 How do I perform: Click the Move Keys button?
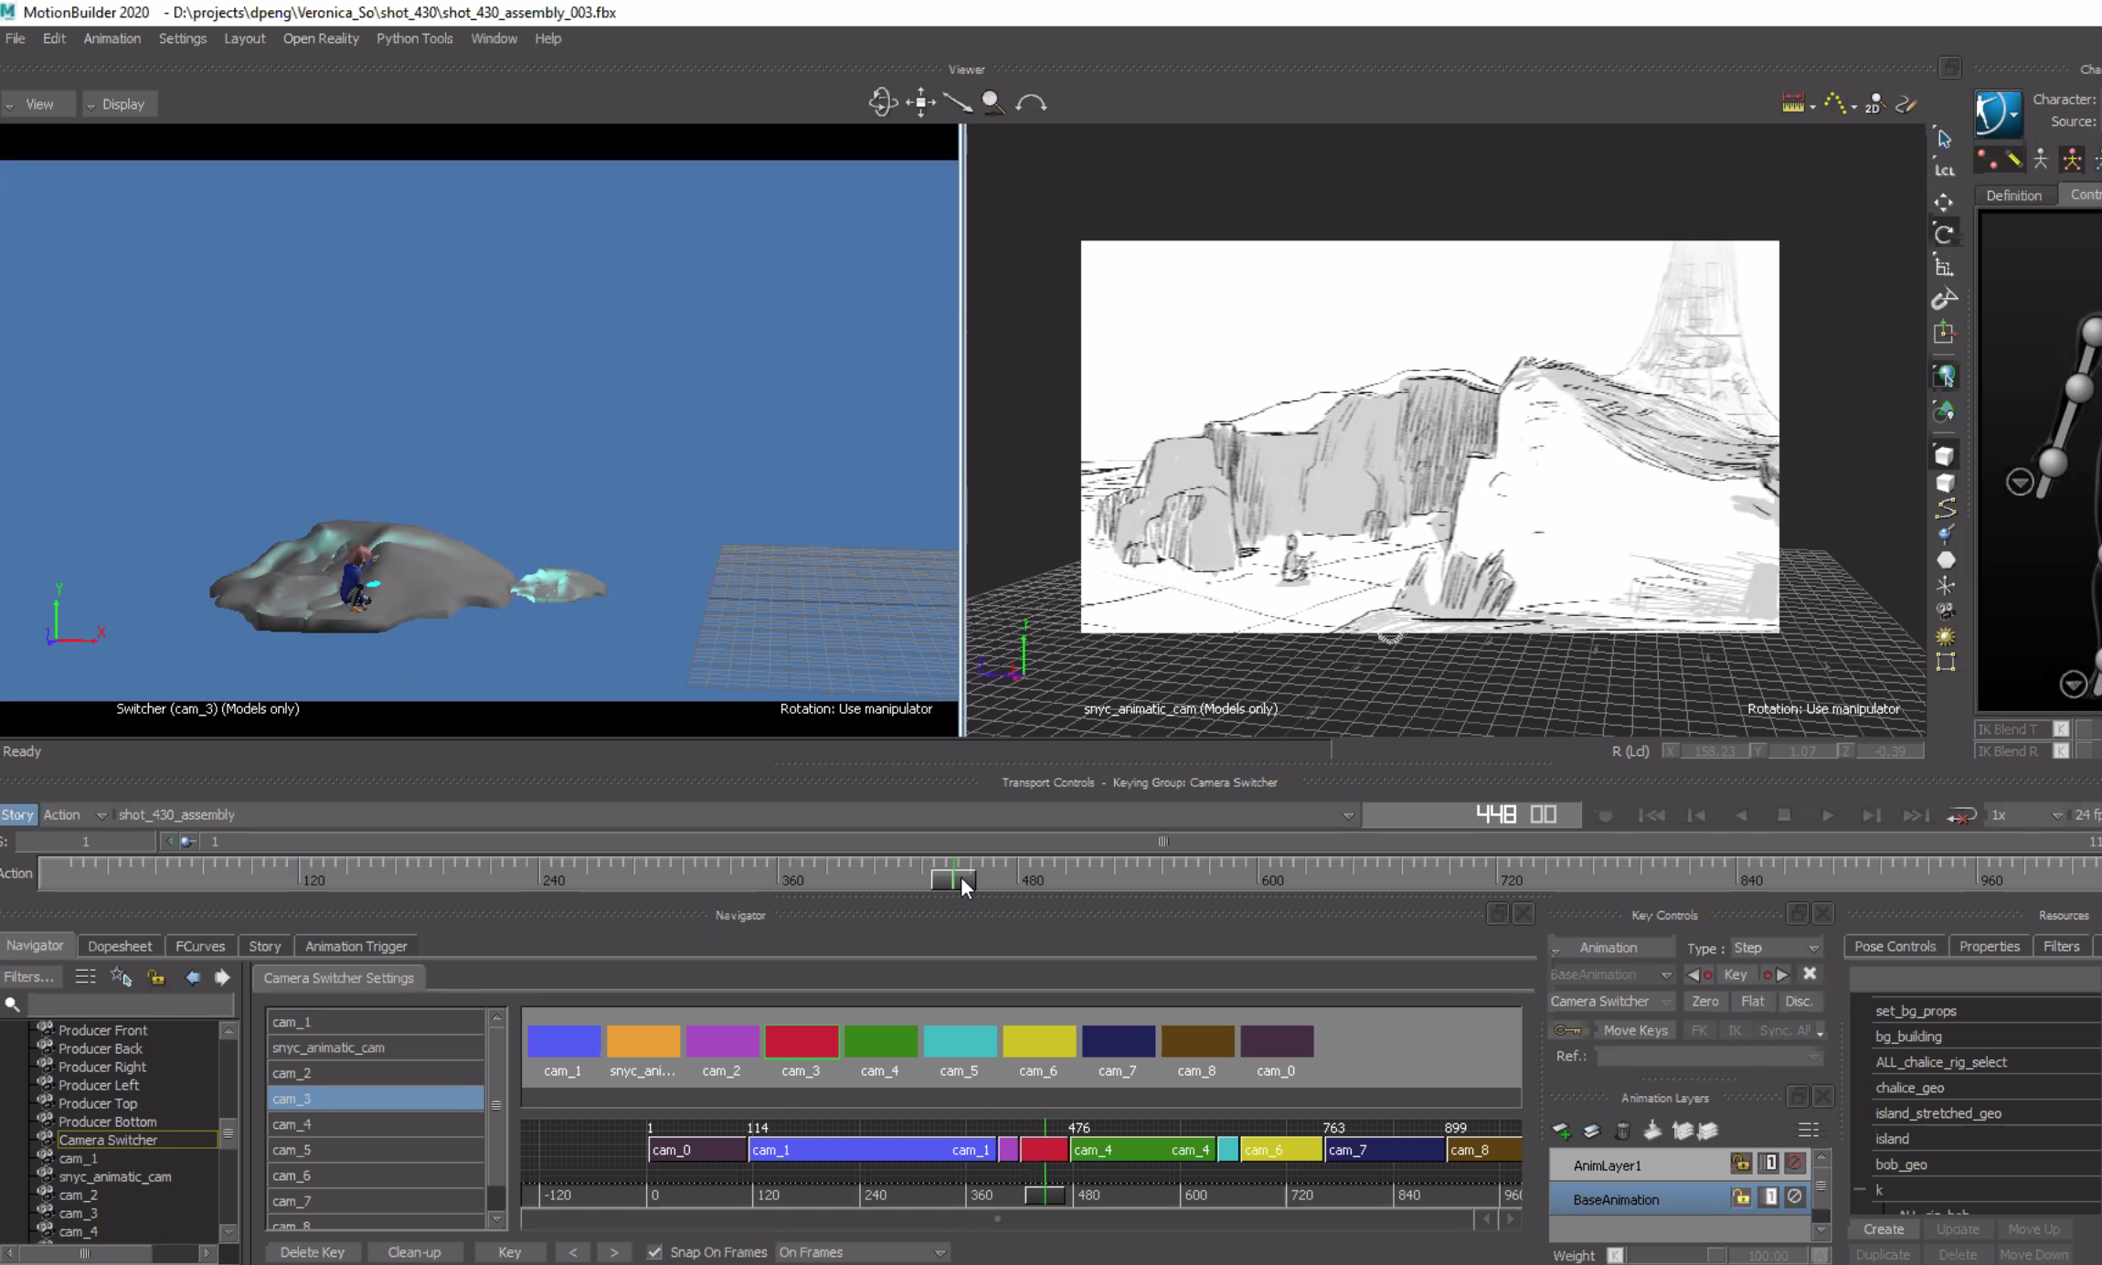(x=1635, y=1030)
